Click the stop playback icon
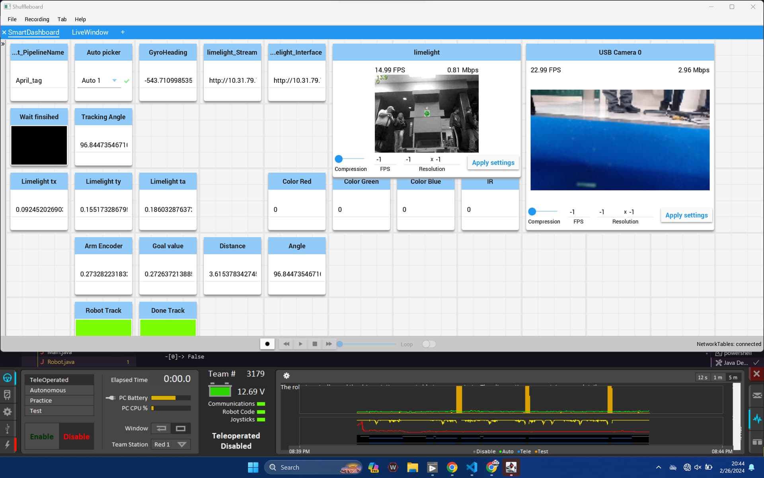 coord(315,344)
